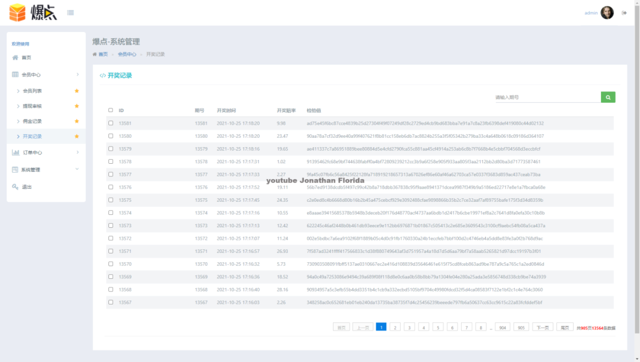640x362 pixels.
Task: Click the 订单中心 chart icon
Action: tap(15, 153)
